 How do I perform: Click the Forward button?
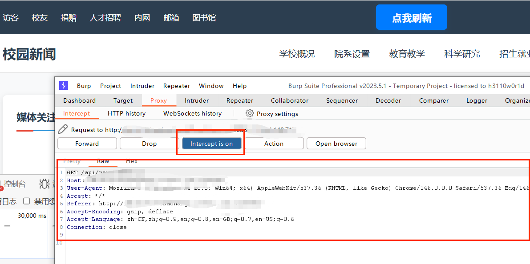[x=87, y=144]
